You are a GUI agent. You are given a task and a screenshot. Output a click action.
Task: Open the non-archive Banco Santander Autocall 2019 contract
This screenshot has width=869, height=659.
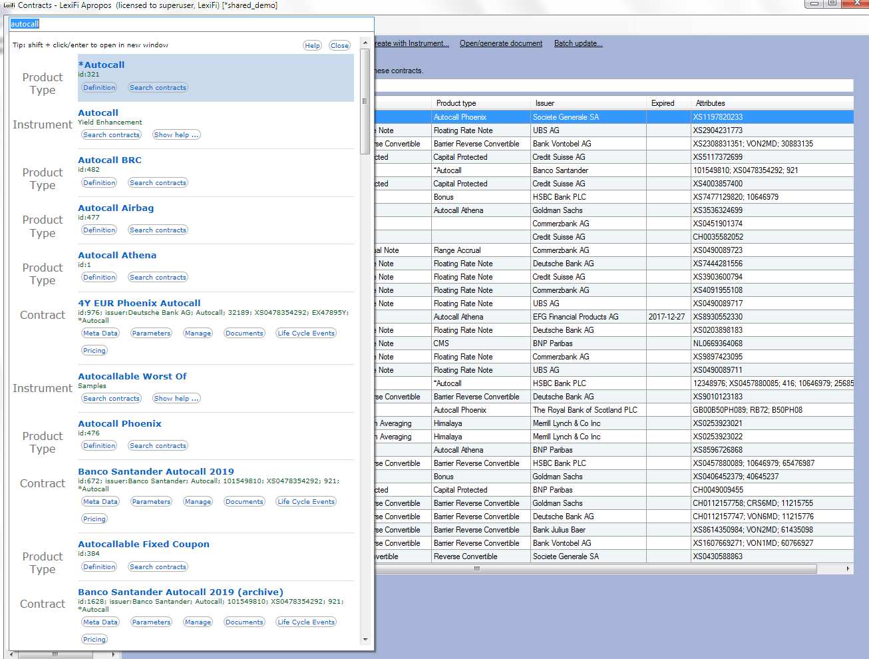point(156,471)
